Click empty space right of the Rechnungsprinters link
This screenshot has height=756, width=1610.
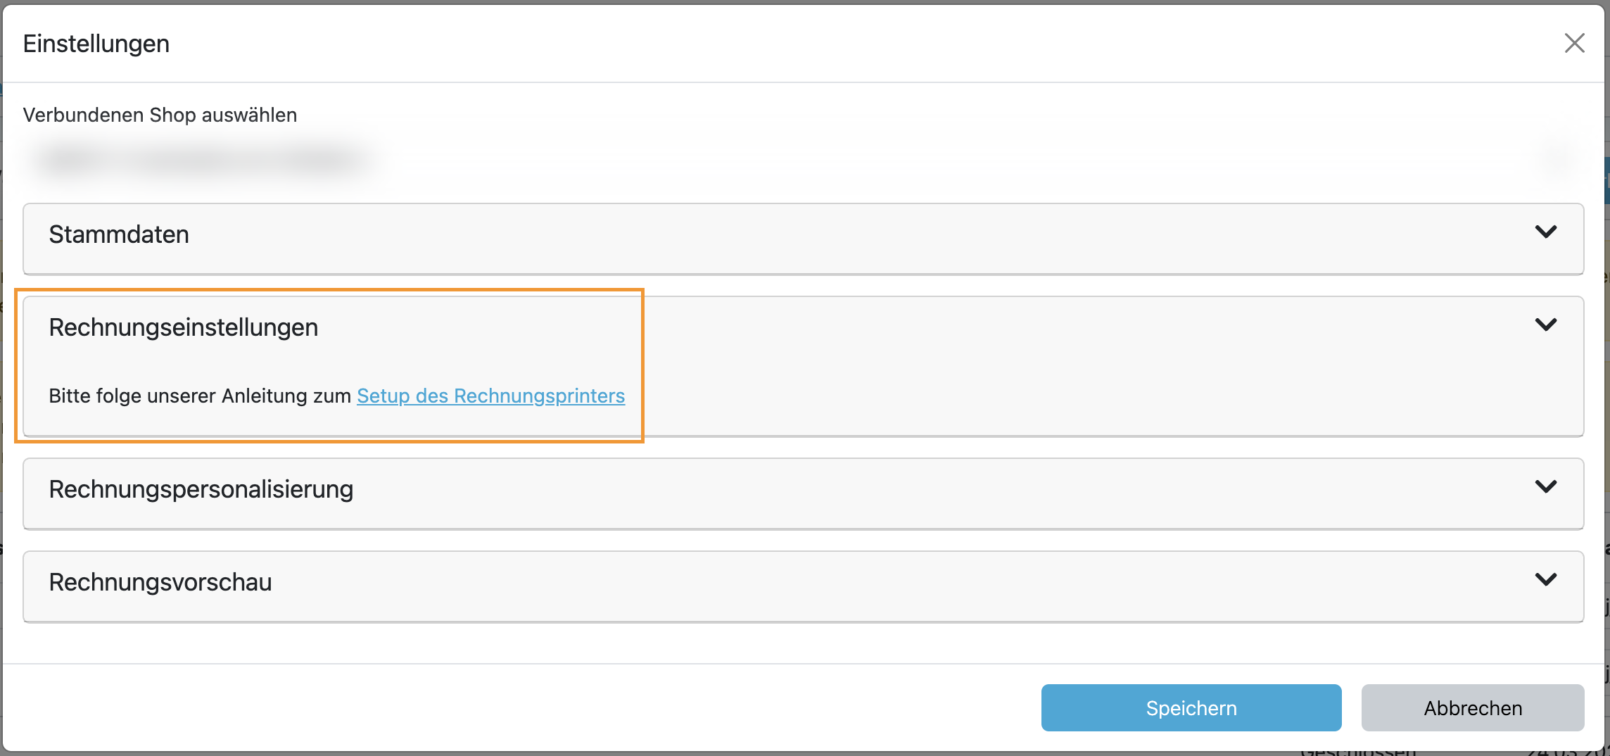1056,396
